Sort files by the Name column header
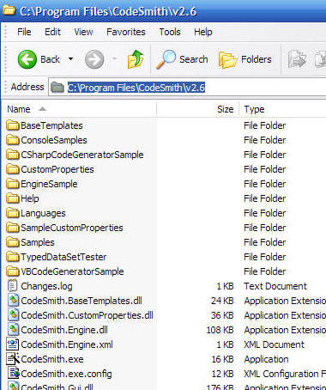This screenshot has width=326, height=390. [x=80, y=109]
